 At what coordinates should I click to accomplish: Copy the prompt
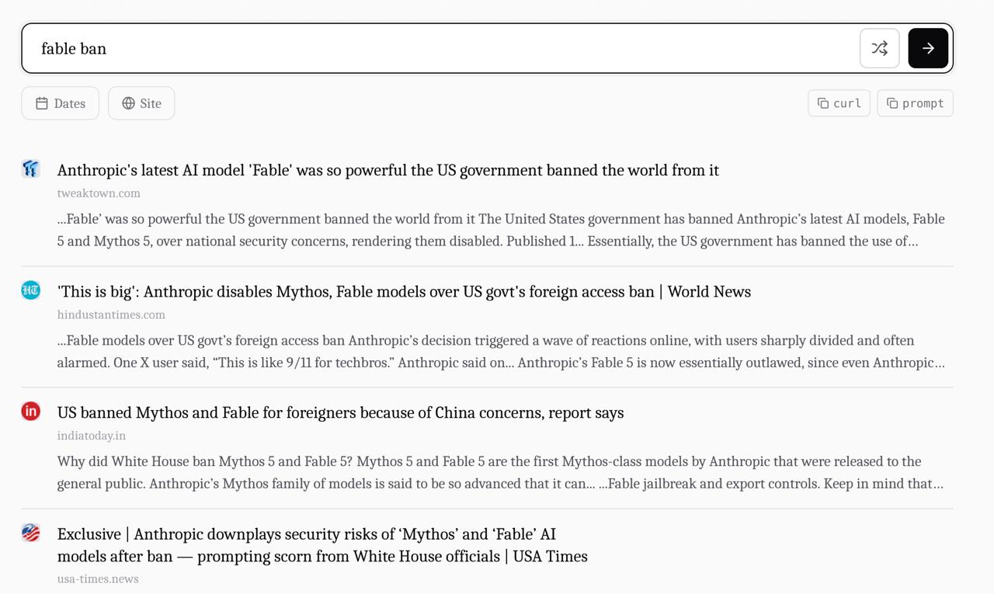[x=915, y=103]
